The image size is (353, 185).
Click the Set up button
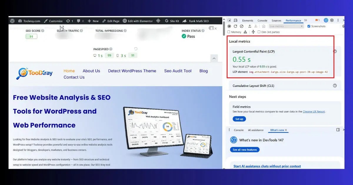[239, 119]
